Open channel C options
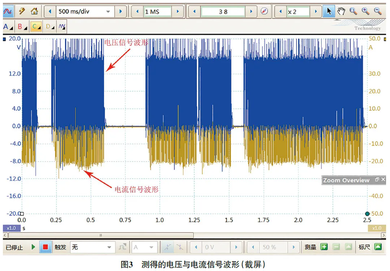 pos(36,27)
